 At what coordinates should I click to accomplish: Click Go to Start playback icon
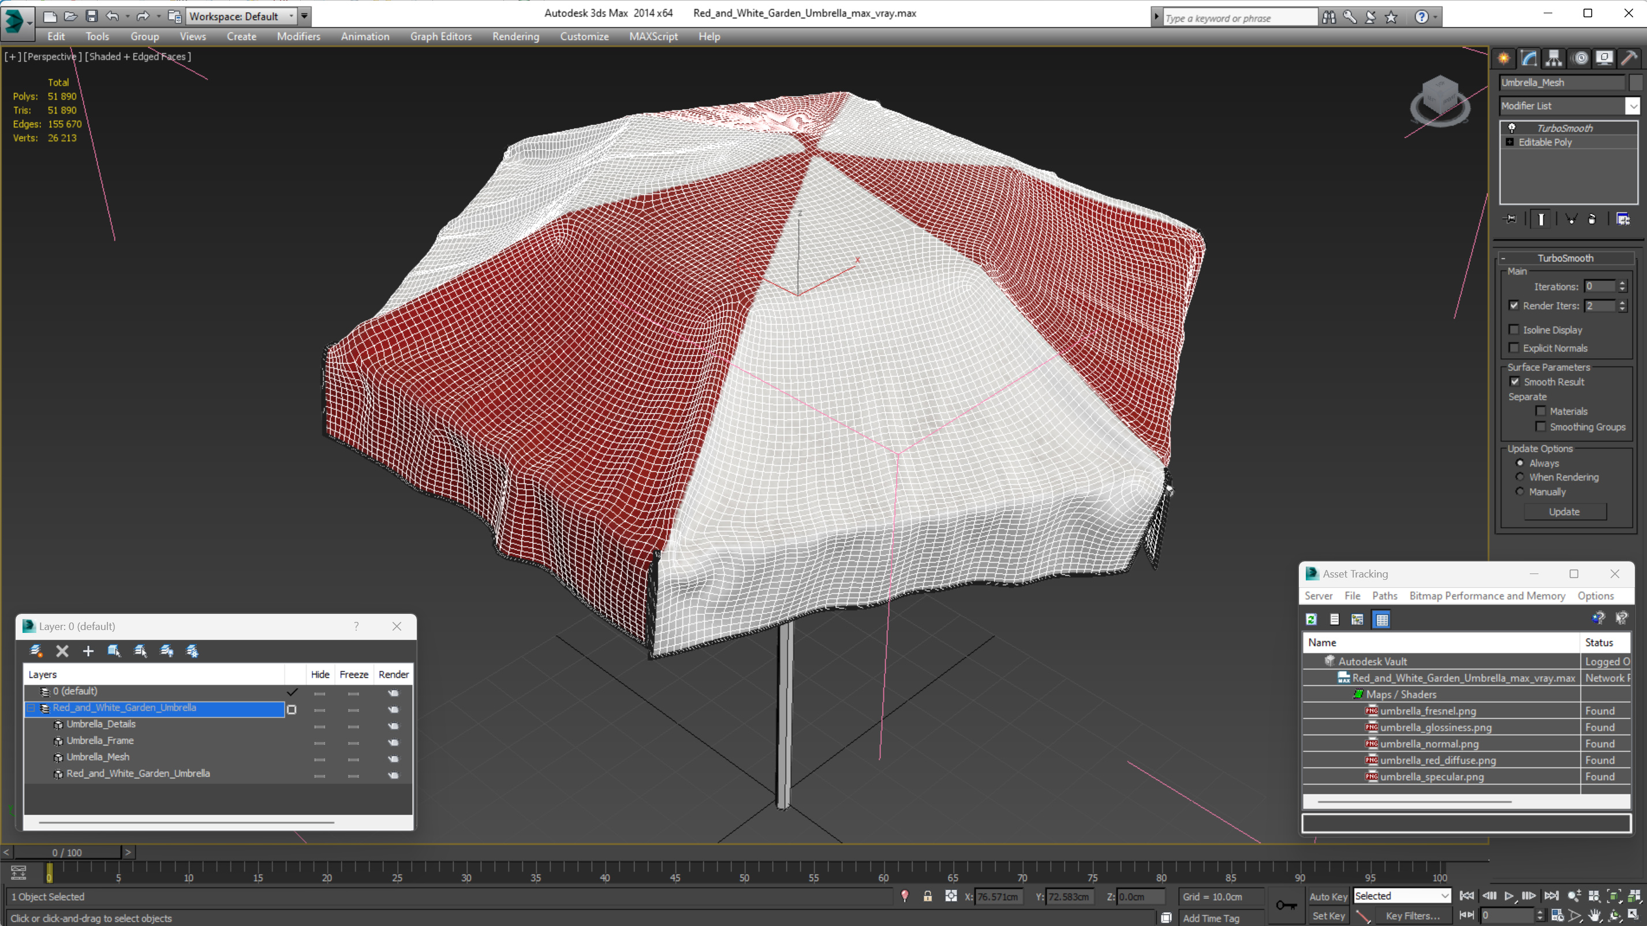coord(1467,896)
